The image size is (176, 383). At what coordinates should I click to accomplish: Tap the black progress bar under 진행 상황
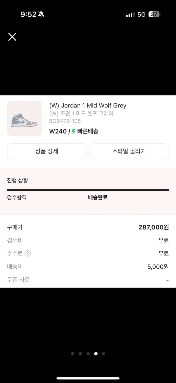coord(88,190)
